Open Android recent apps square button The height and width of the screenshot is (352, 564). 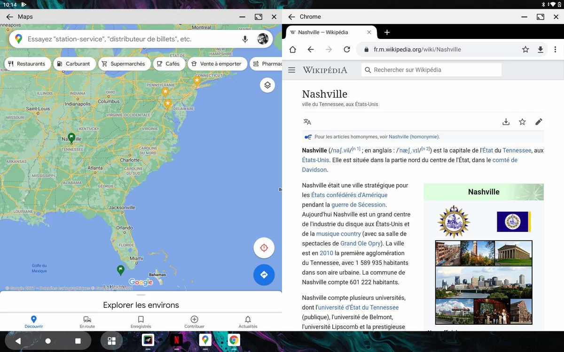78,341
